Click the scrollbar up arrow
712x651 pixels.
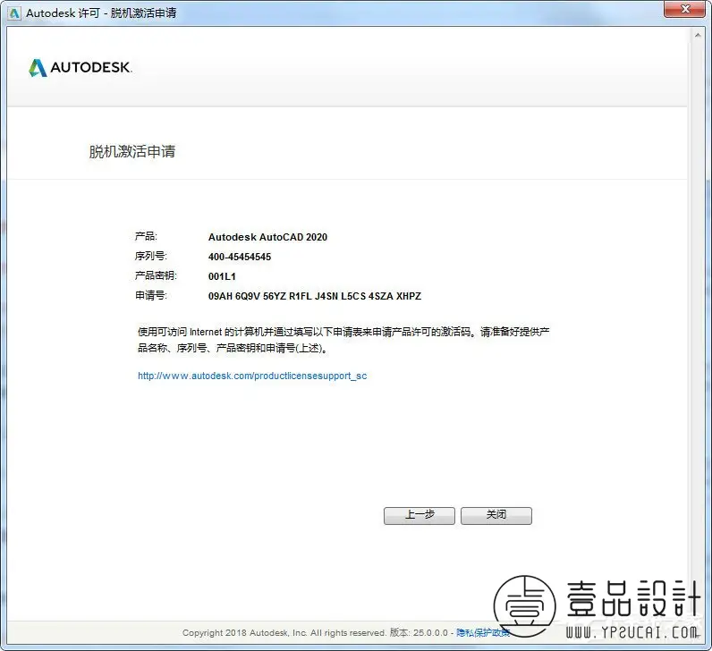[x=698, y=36]
